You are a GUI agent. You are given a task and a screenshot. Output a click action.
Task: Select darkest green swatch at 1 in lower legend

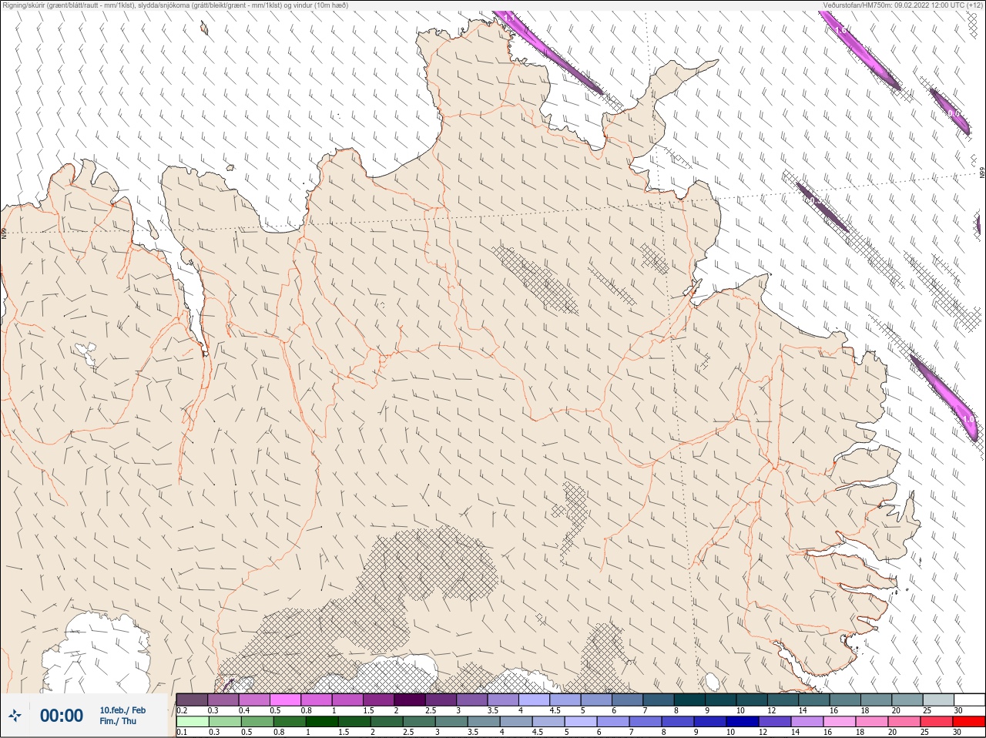pos(322,722)
